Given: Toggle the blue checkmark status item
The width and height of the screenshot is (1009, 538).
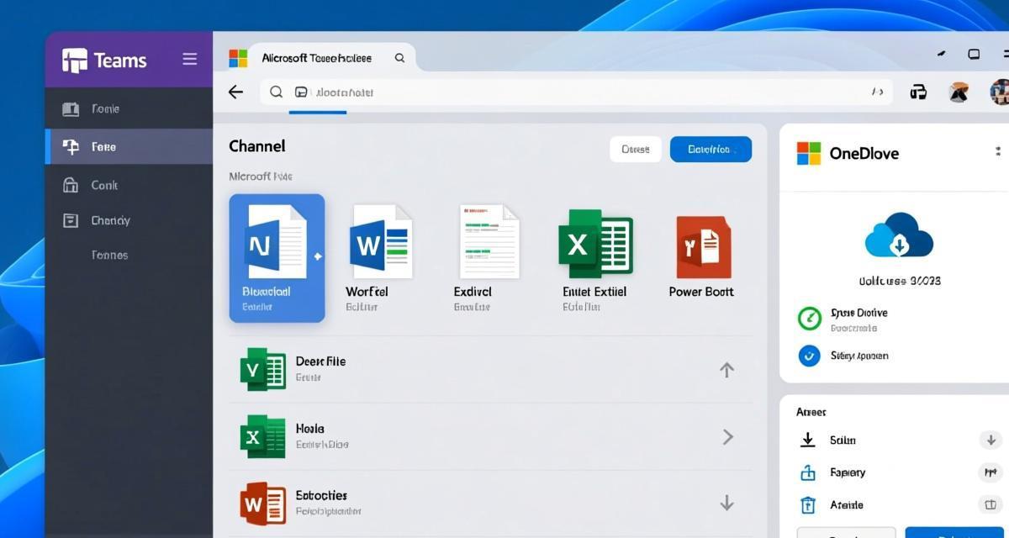Looking at the screenshot, I should click(809, 356).
